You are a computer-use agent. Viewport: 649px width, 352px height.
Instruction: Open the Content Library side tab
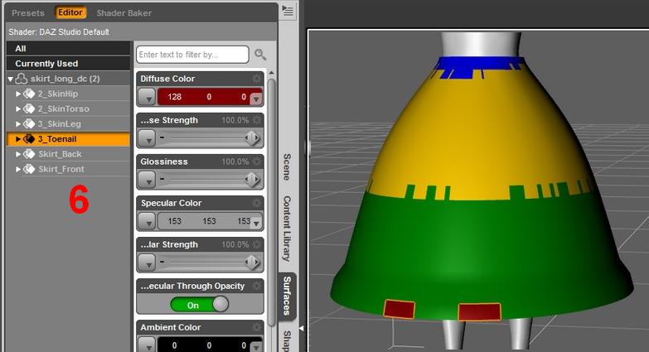tap(287, 229)
